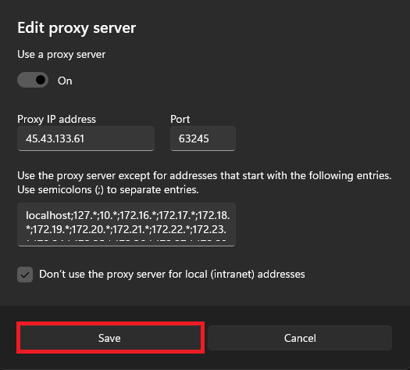This screenshot has height=370, width=410.
Task: Place cursor on the exceptions line starting with localhost
Action: click(127, 215)
